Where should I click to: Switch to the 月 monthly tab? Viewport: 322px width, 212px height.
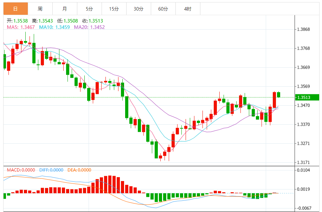(x=65, y=9)
